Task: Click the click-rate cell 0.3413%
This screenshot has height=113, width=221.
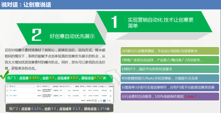Action: coord(96,90)
